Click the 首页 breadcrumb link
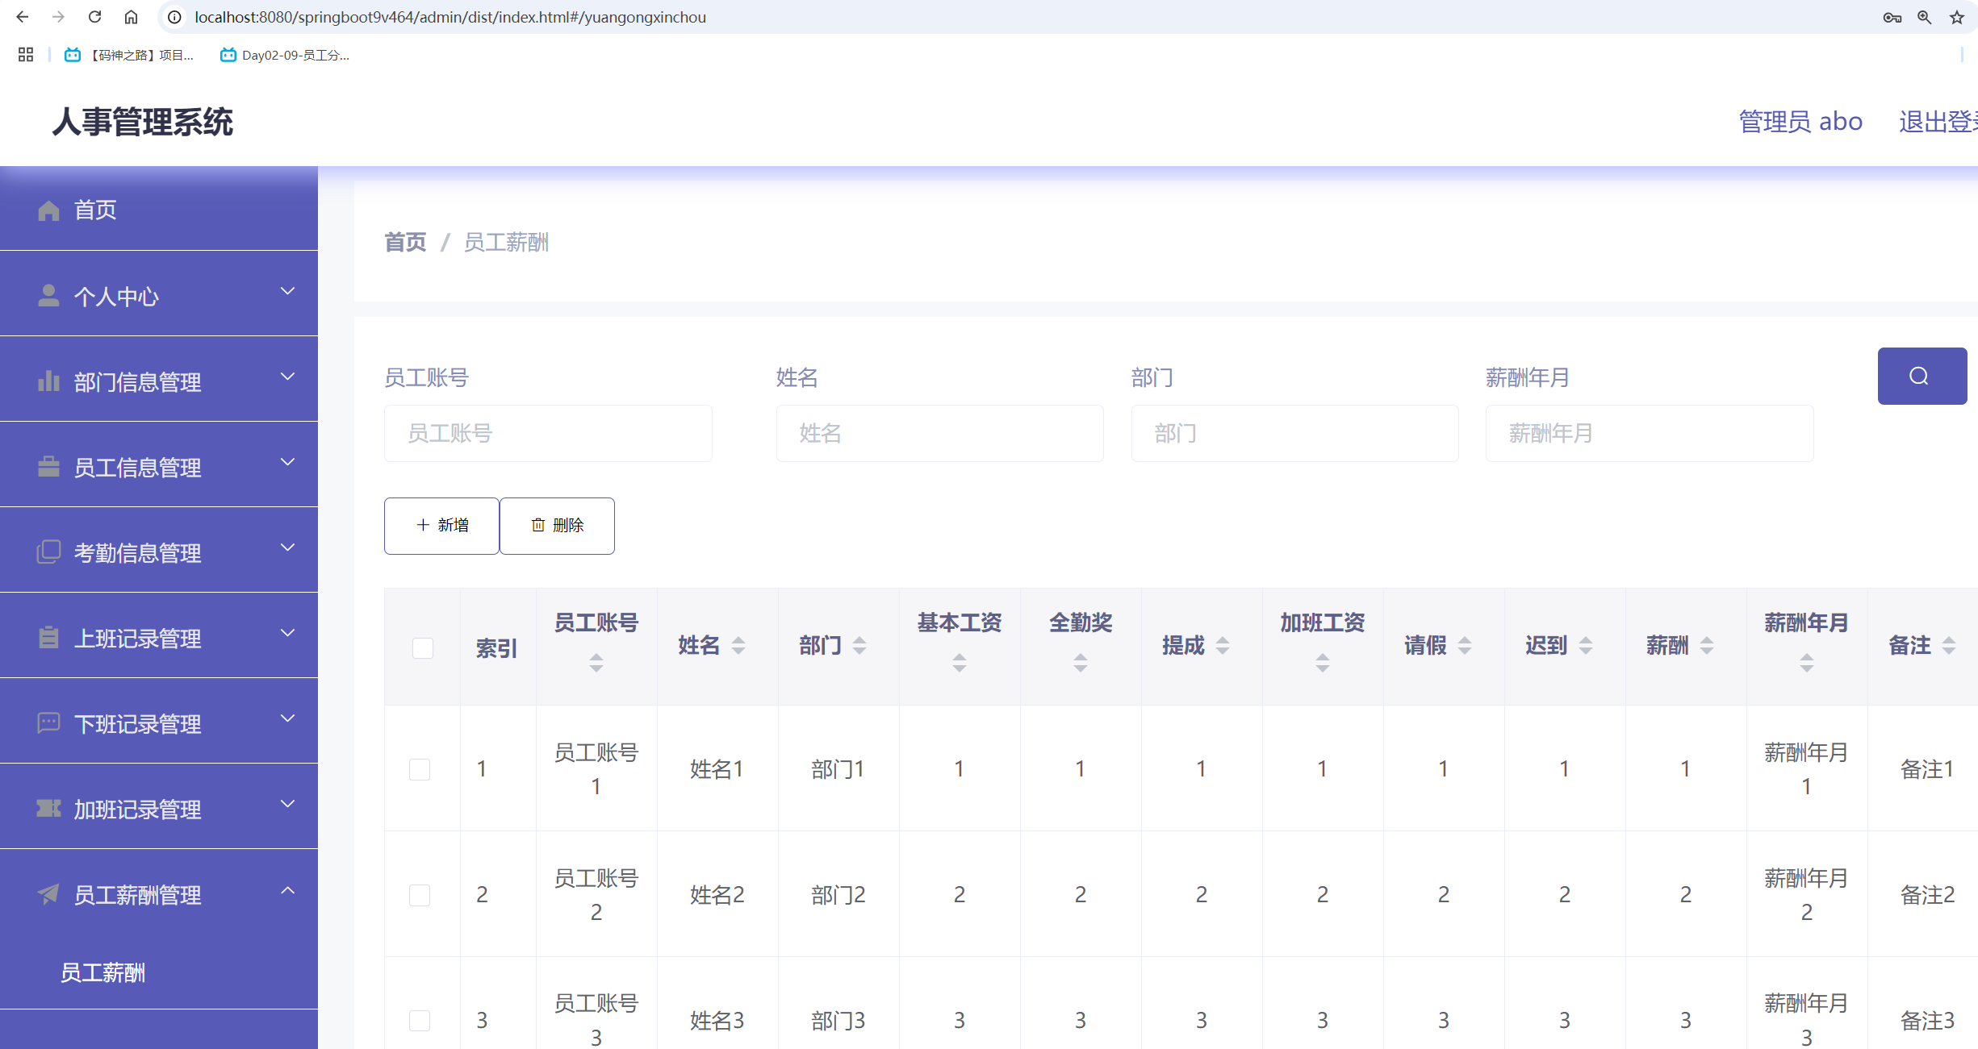The image size is (1978, 1049). click(x=404, y=242)
